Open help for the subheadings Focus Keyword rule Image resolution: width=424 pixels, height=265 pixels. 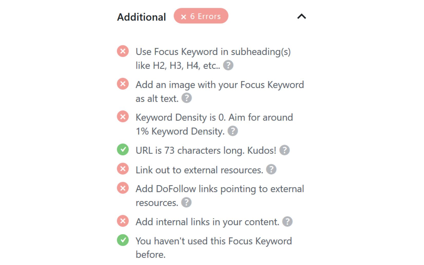coord(228,65)
